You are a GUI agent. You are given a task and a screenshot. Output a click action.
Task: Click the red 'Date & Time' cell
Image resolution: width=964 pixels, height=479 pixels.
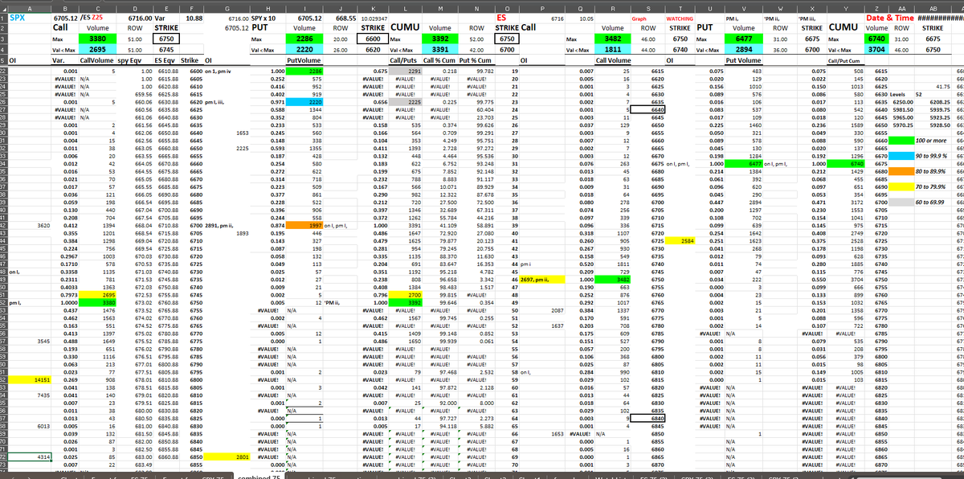892,16
